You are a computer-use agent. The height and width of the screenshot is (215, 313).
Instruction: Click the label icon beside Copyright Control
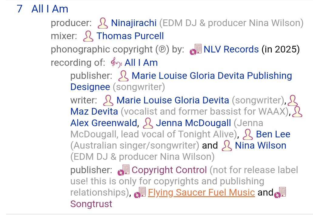pyautogui.click(x=123, y=170)
